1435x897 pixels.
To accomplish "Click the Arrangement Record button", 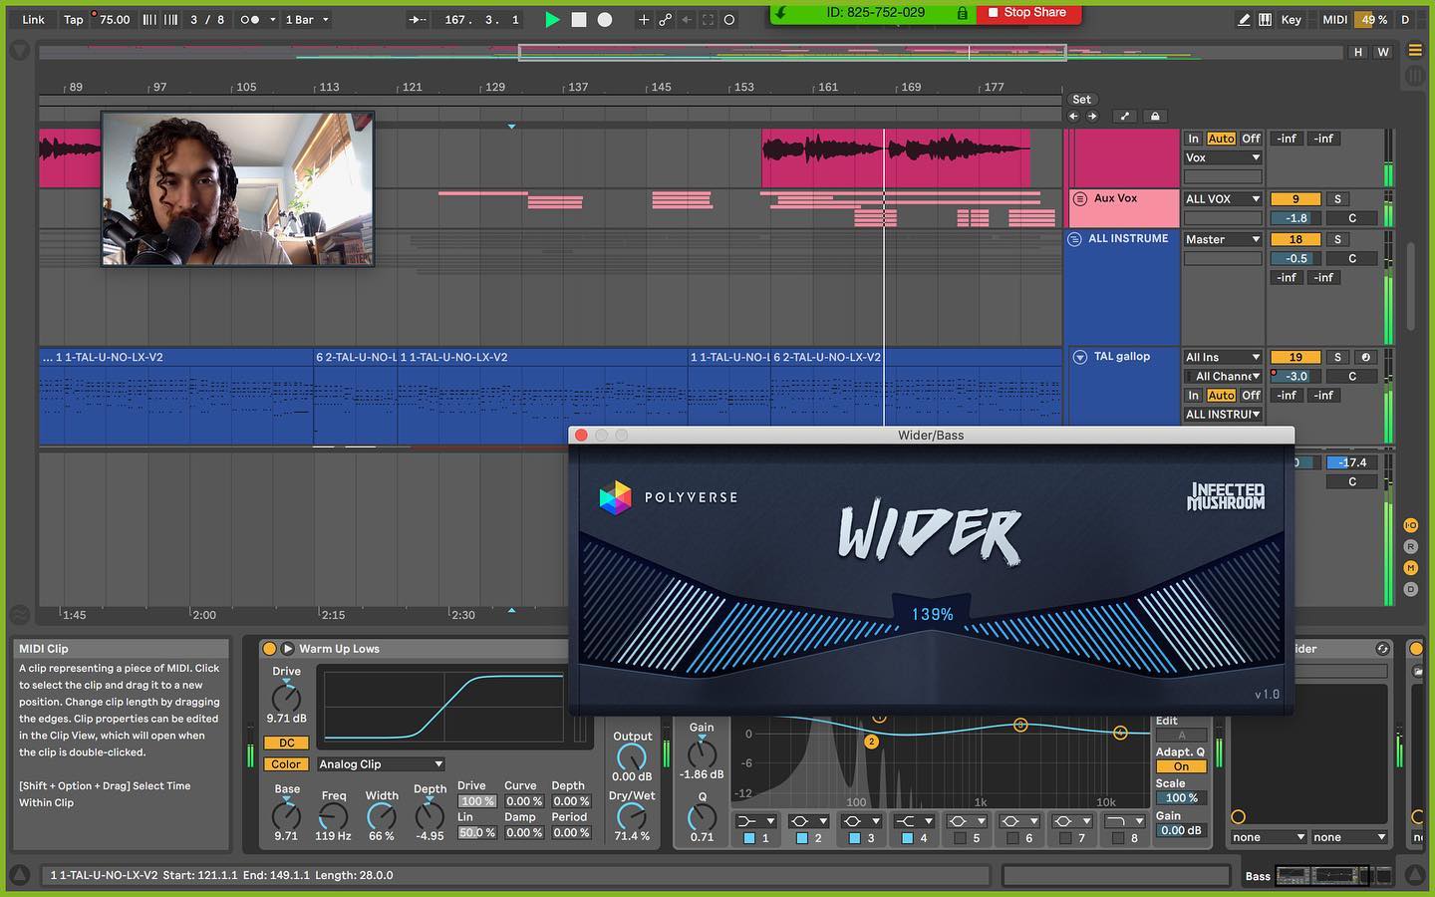I will click(605, 19).
